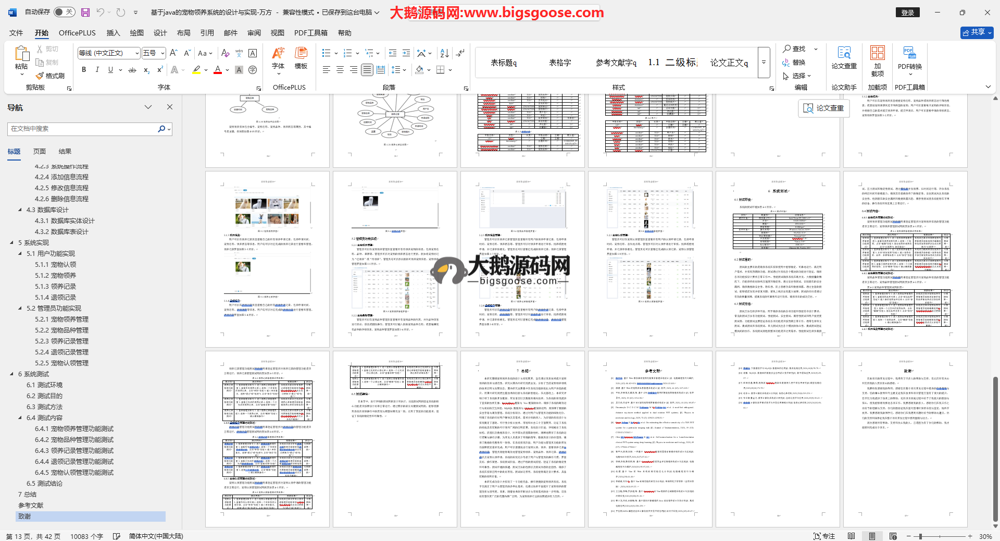Viewport: 1000px width, 541px height.
Task: Click the Save icon in title bar
Action: pyautogui.click(x=85, y=13)
